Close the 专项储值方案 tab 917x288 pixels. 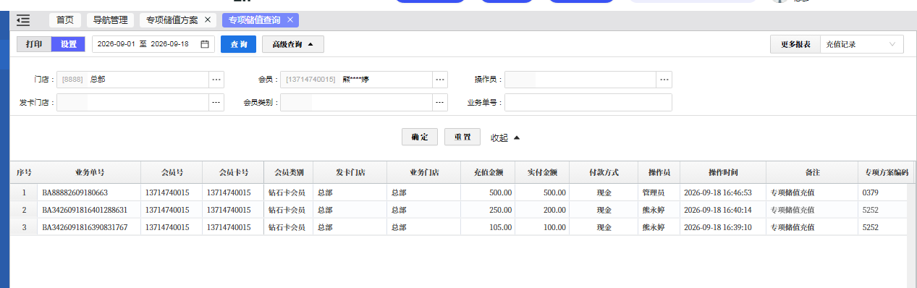208,20
